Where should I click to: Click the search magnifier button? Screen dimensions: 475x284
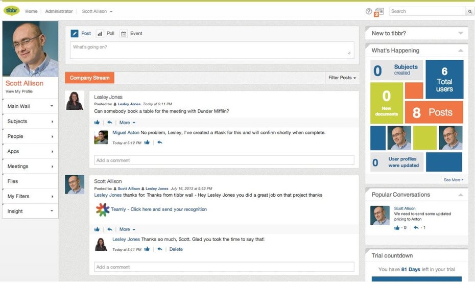coord(469,11)
